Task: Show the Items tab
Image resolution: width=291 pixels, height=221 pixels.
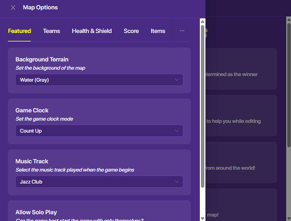Action: pos(158,31)
